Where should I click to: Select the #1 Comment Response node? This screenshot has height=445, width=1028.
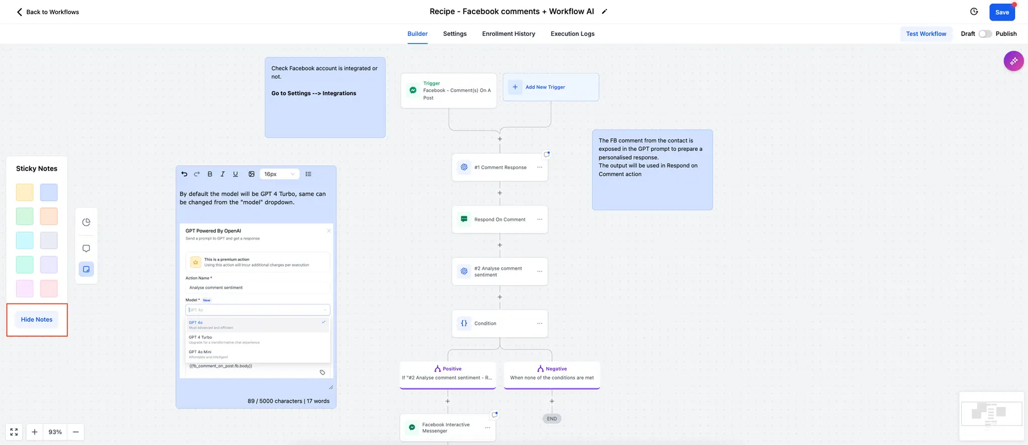500,167
